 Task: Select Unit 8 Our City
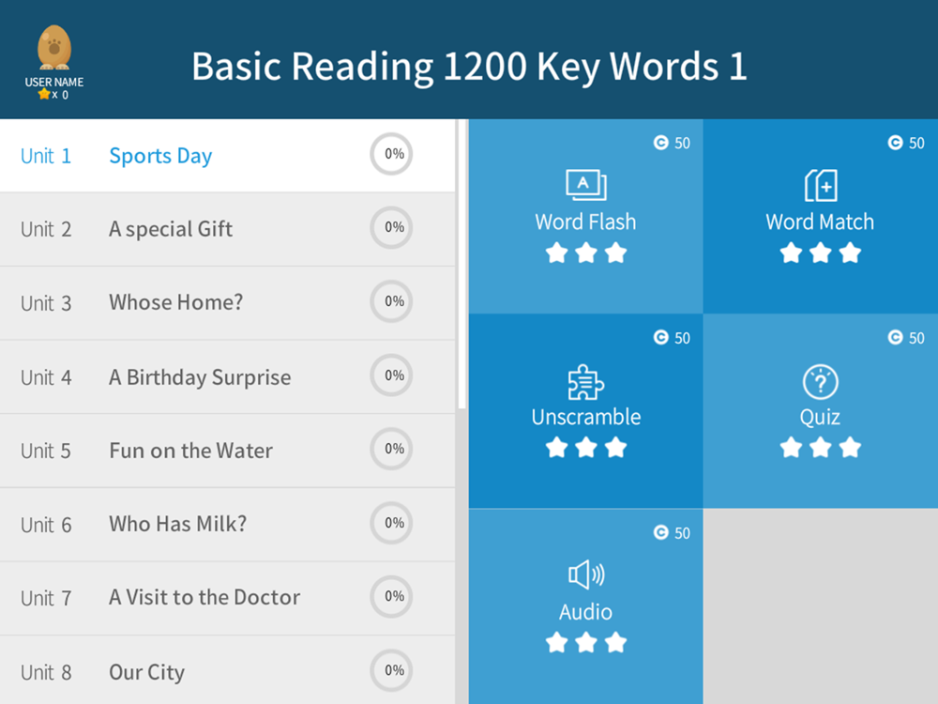227,670
